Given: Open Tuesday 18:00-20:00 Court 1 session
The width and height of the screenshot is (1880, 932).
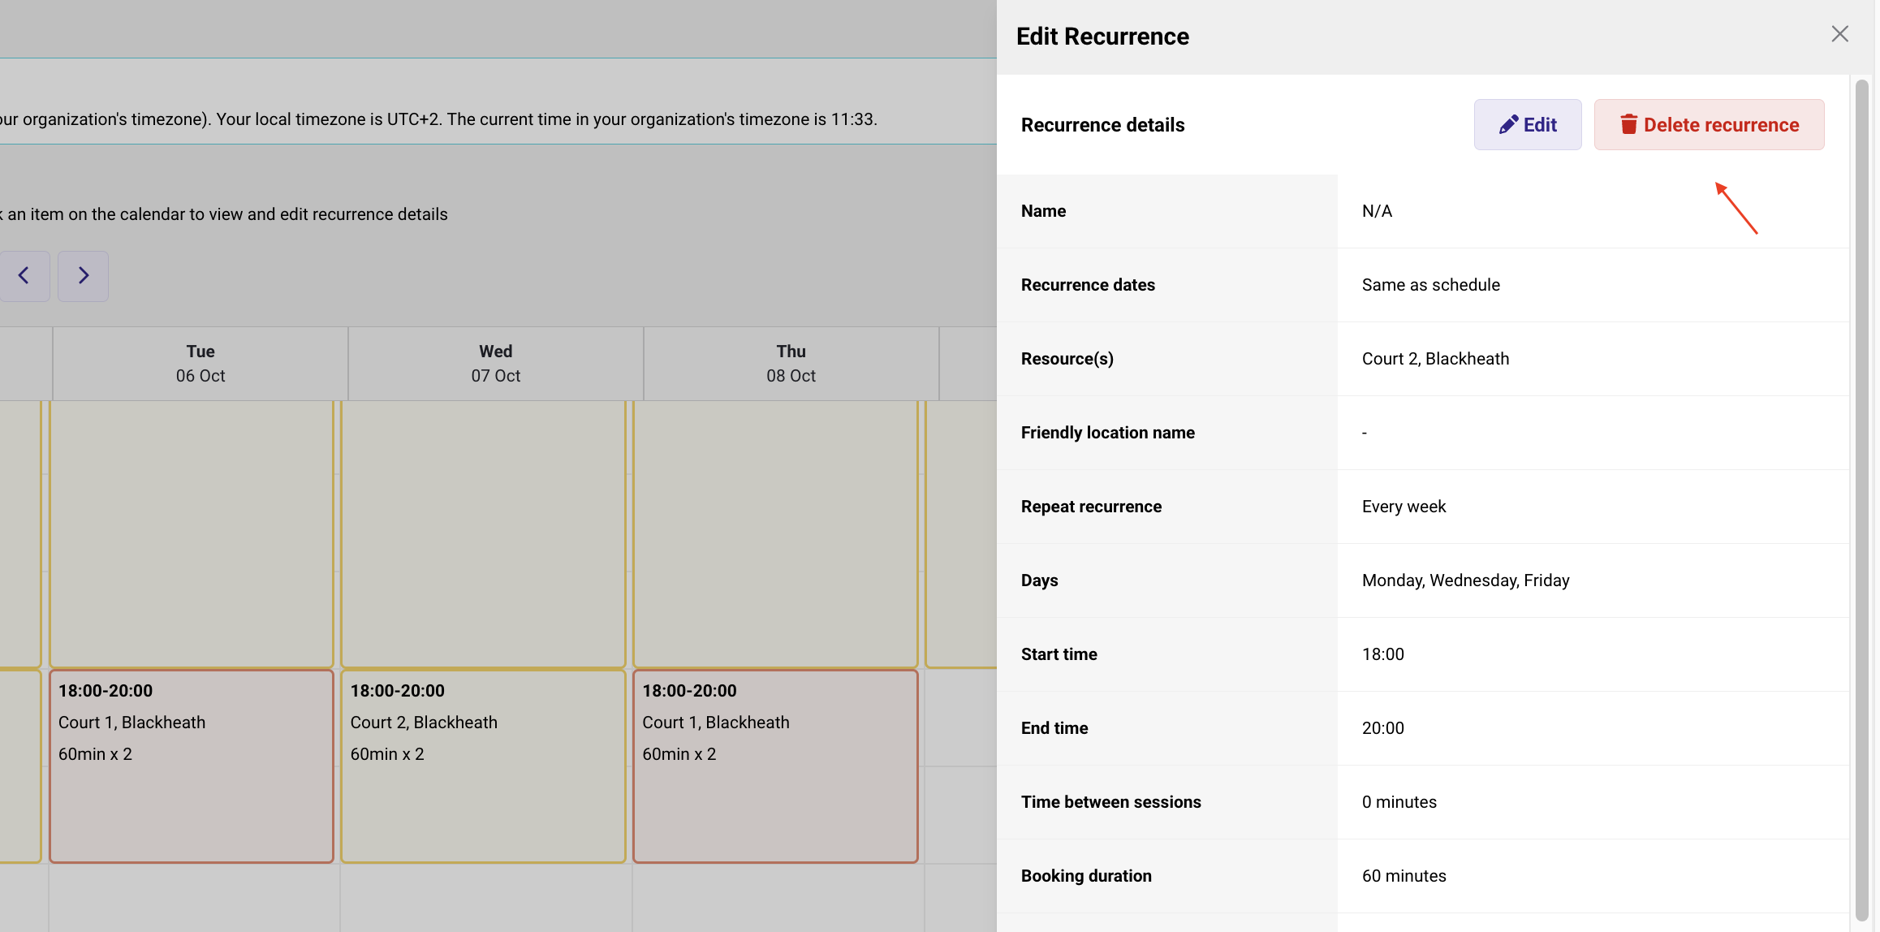Looking at the screenshot, I should [192, 766].
